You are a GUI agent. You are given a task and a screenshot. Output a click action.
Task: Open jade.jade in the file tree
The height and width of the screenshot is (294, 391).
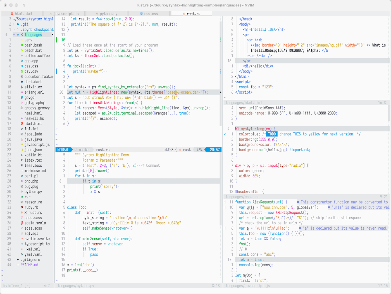[x=33, y=134]
